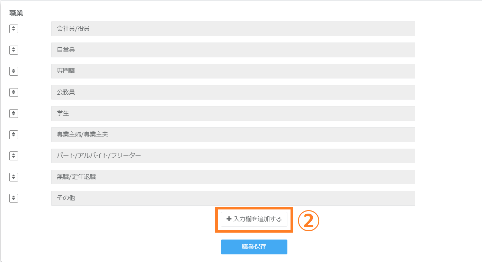Click the sort handle next to 学生
This screenshot has width=482, height=262.
click(x=14, y=113)
